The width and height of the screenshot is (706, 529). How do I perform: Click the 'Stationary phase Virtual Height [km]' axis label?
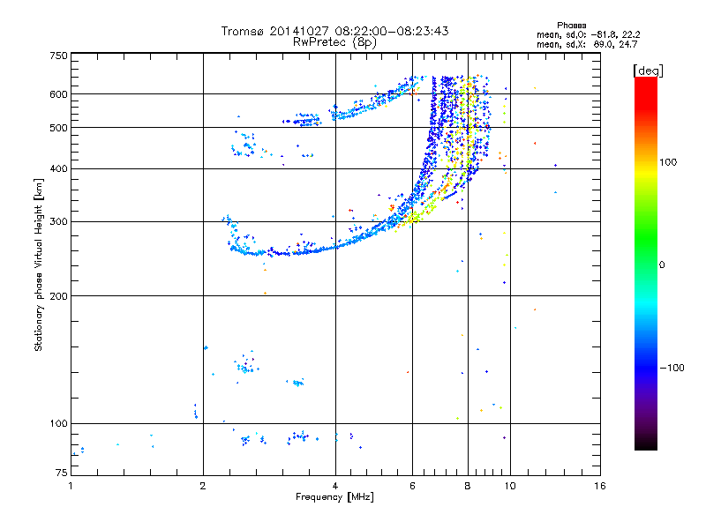39,265
